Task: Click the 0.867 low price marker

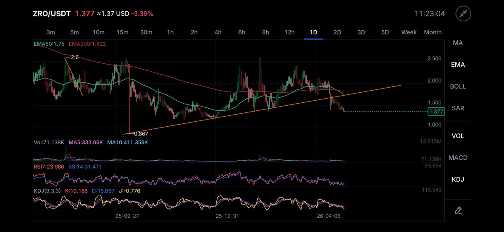Action: click(x=142, y=134)
